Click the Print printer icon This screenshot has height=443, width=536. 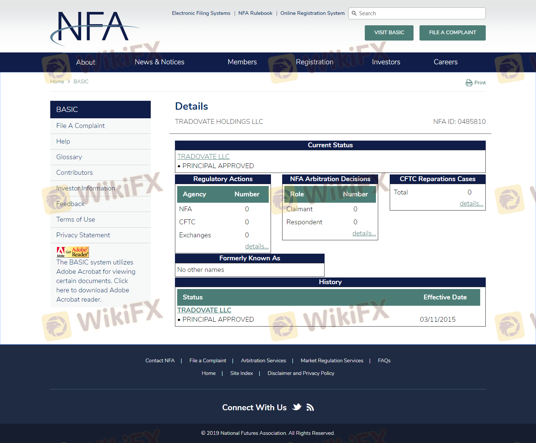469,83
